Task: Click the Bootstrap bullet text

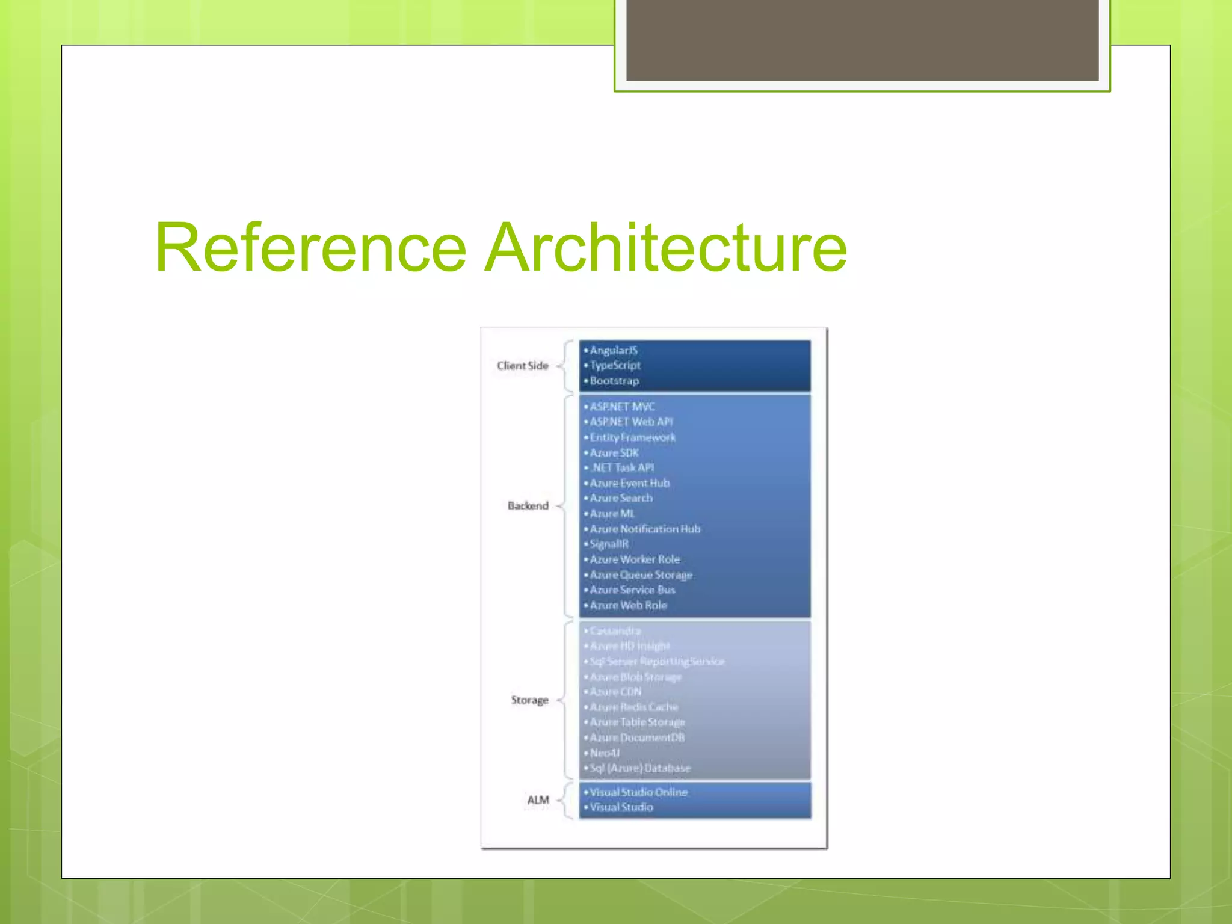Action: tap(614, 381)
